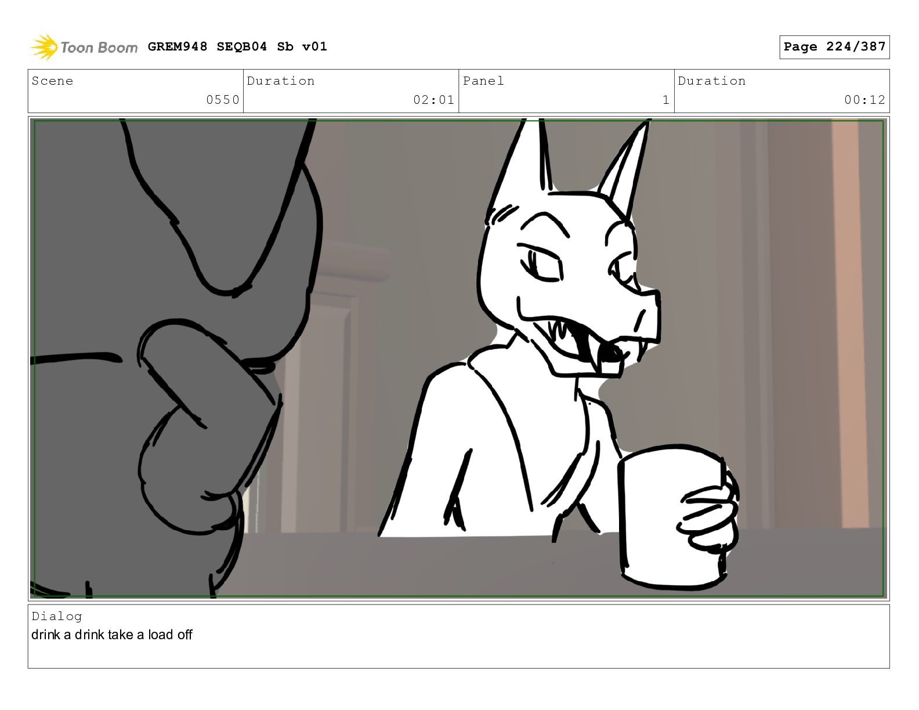The width and height of the screenshot is (919, 710).
Task: Select the Scene label
Action: pyautogui.click(x=52, y=81)
